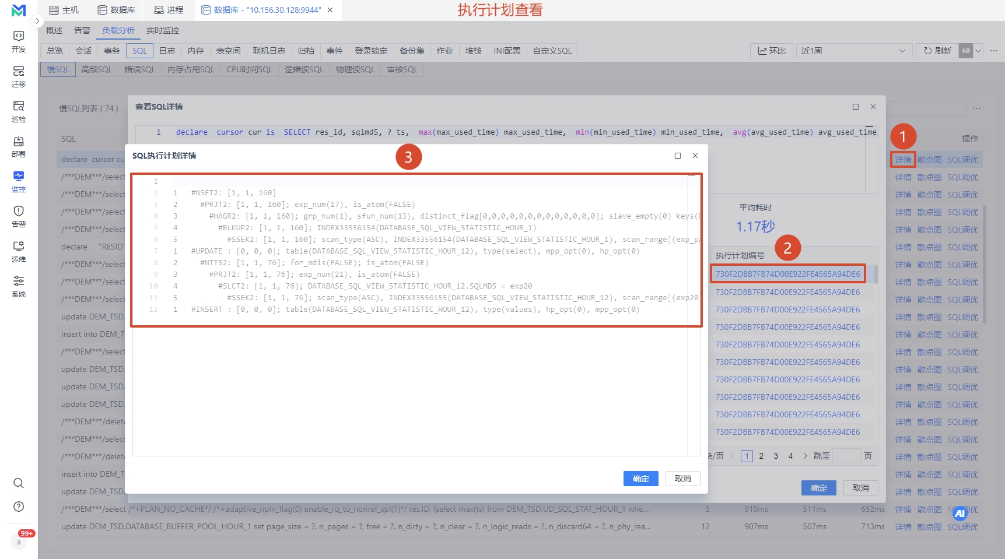Open the help question mark icon

click(x=19, y=507)
